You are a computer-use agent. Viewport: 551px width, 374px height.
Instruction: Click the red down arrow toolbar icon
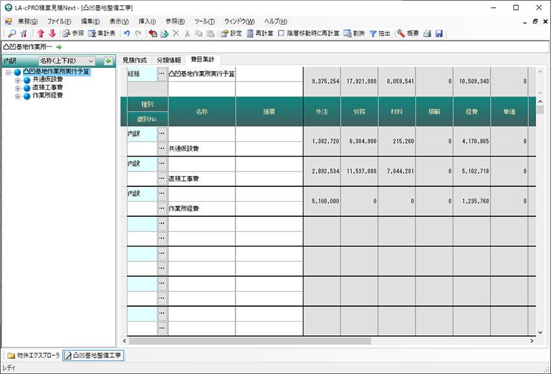[52, 33]
